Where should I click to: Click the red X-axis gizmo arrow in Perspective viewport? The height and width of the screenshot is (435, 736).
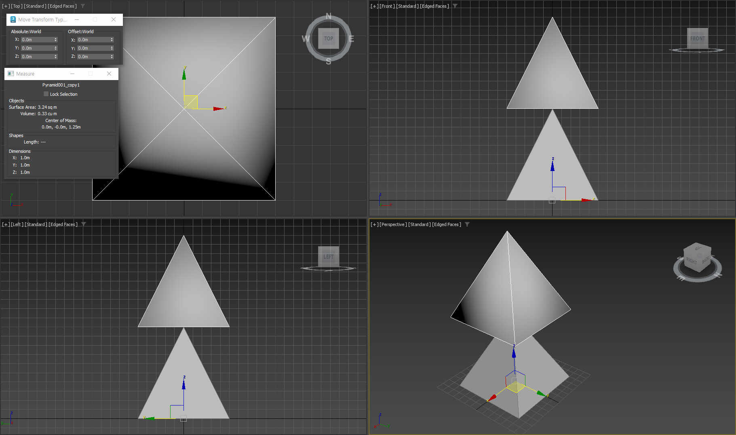[x=491, y=398]
